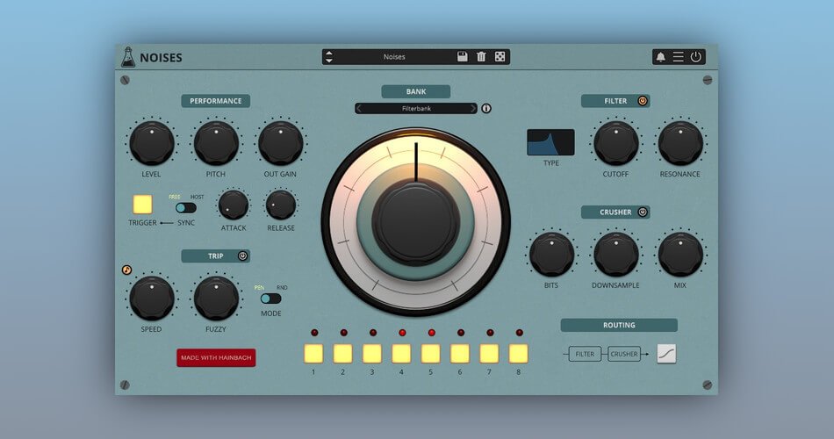Image resolution: width=834 pixels, height=439 pixels.
Task: Open the preset up/down selector arrows
Action: point(329,57)
